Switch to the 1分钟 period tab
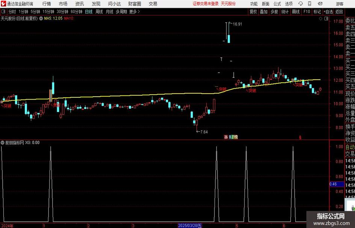355x228 pixels. [23, 12]
